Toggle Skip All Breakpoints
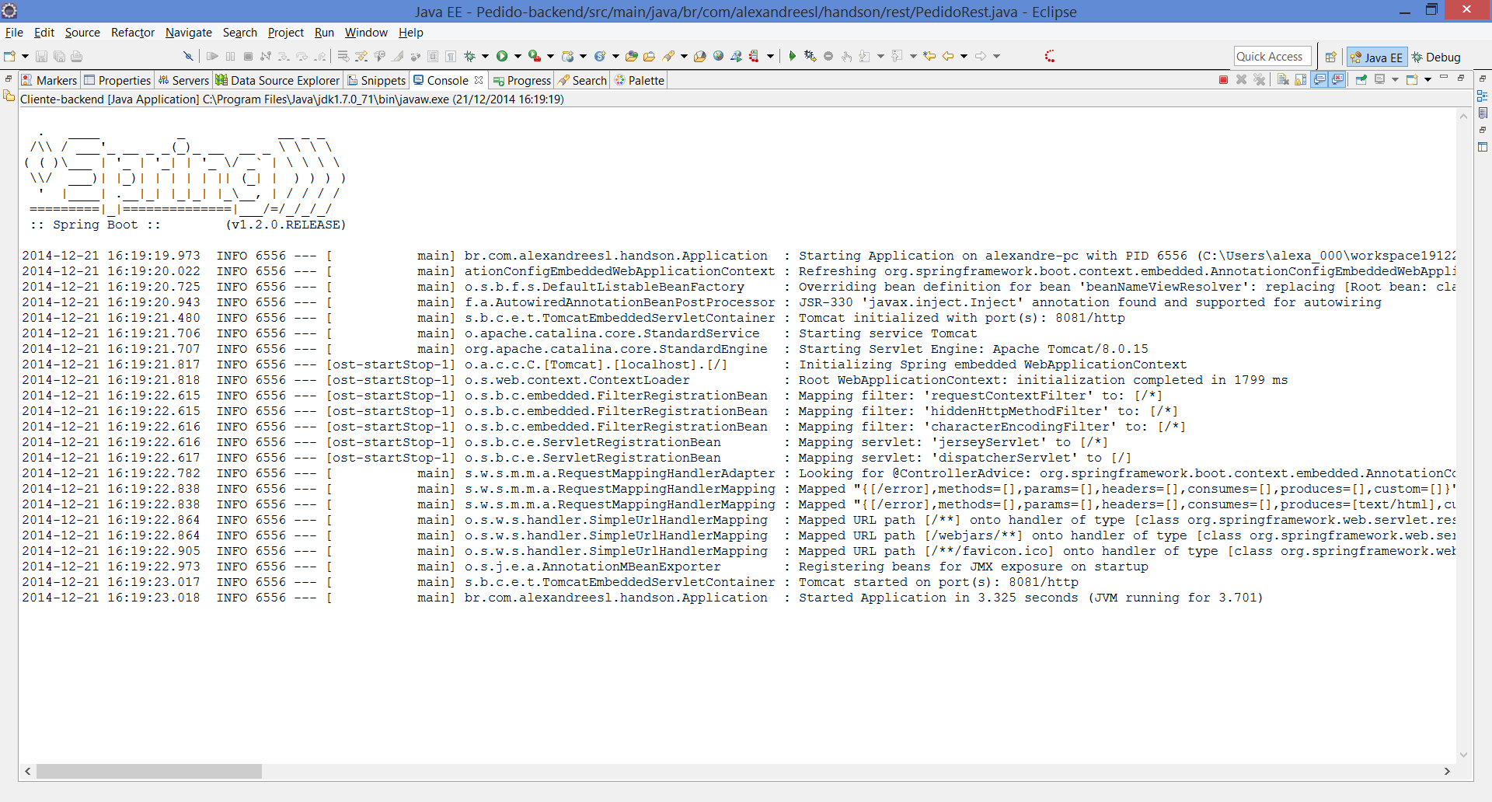The height and width of the screenshot is (802, 1492). point(188,56)
